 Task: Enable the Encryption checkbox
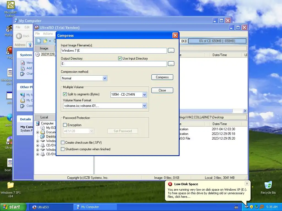65,125
